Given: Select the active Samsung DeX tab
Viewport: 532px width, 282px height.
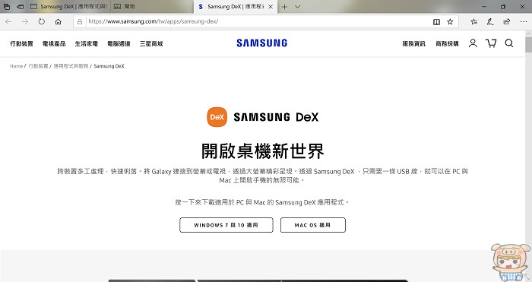Looking at the screenshot, I should pos(236,6).
